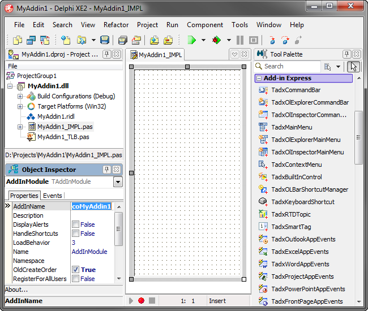This screenshot has width=368, height=311.
Task: Open the Tool Palette filter dropdown arrow
Action: coord(338,67)
